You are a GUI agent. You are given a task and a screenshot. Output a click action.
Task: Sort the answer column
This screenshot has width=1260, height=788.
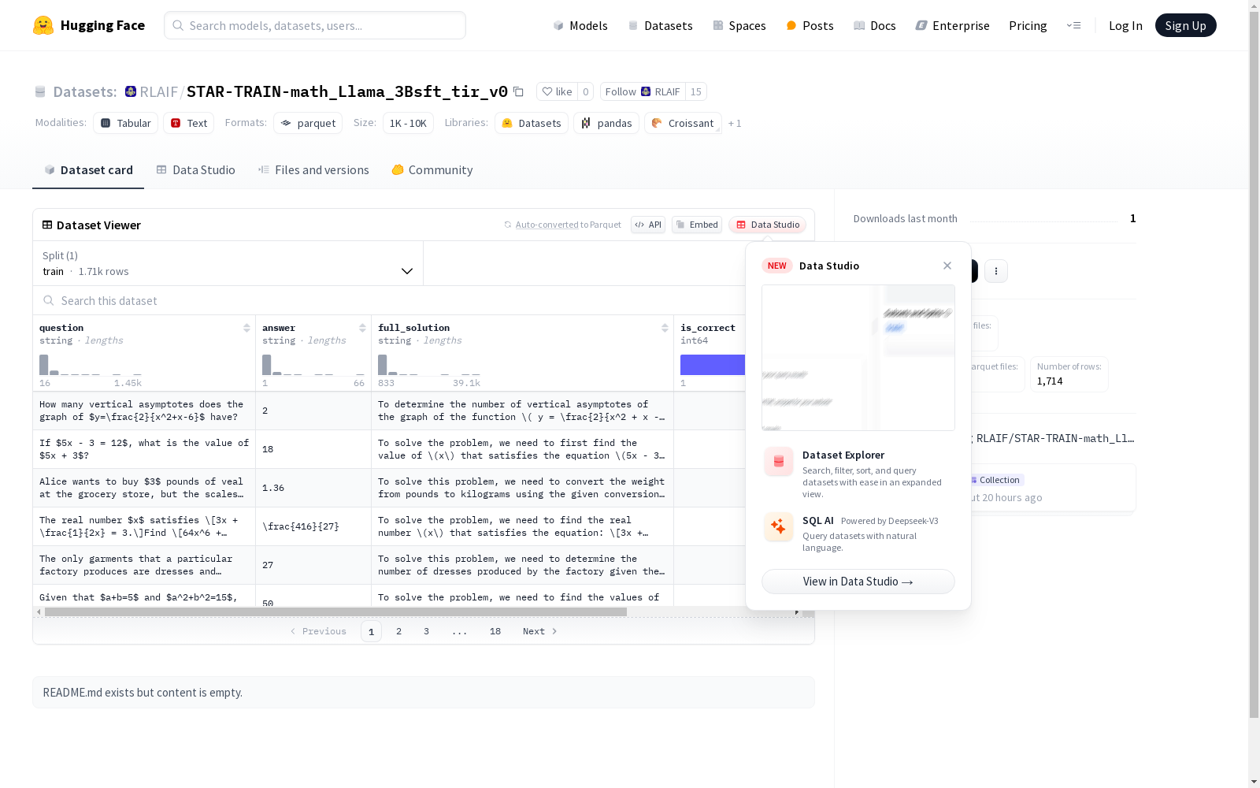coord(362,328)
